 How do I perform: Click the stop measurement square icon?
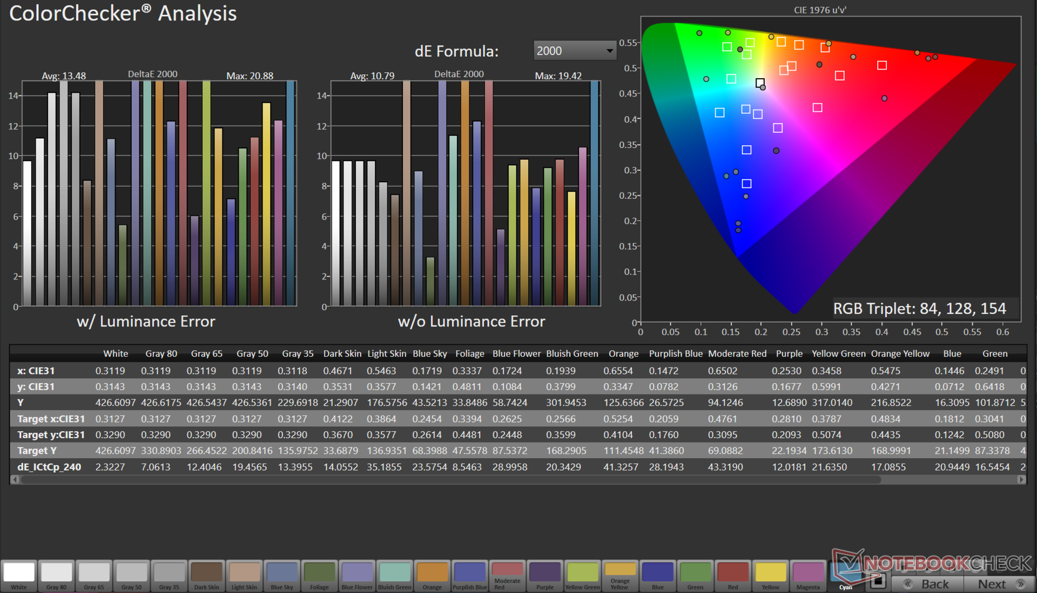pyautogui.click(x=878, y=581)
